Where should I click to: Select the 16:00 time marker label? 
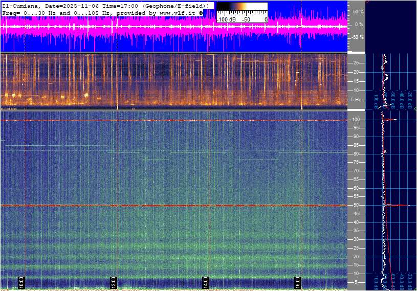(298, 282)
